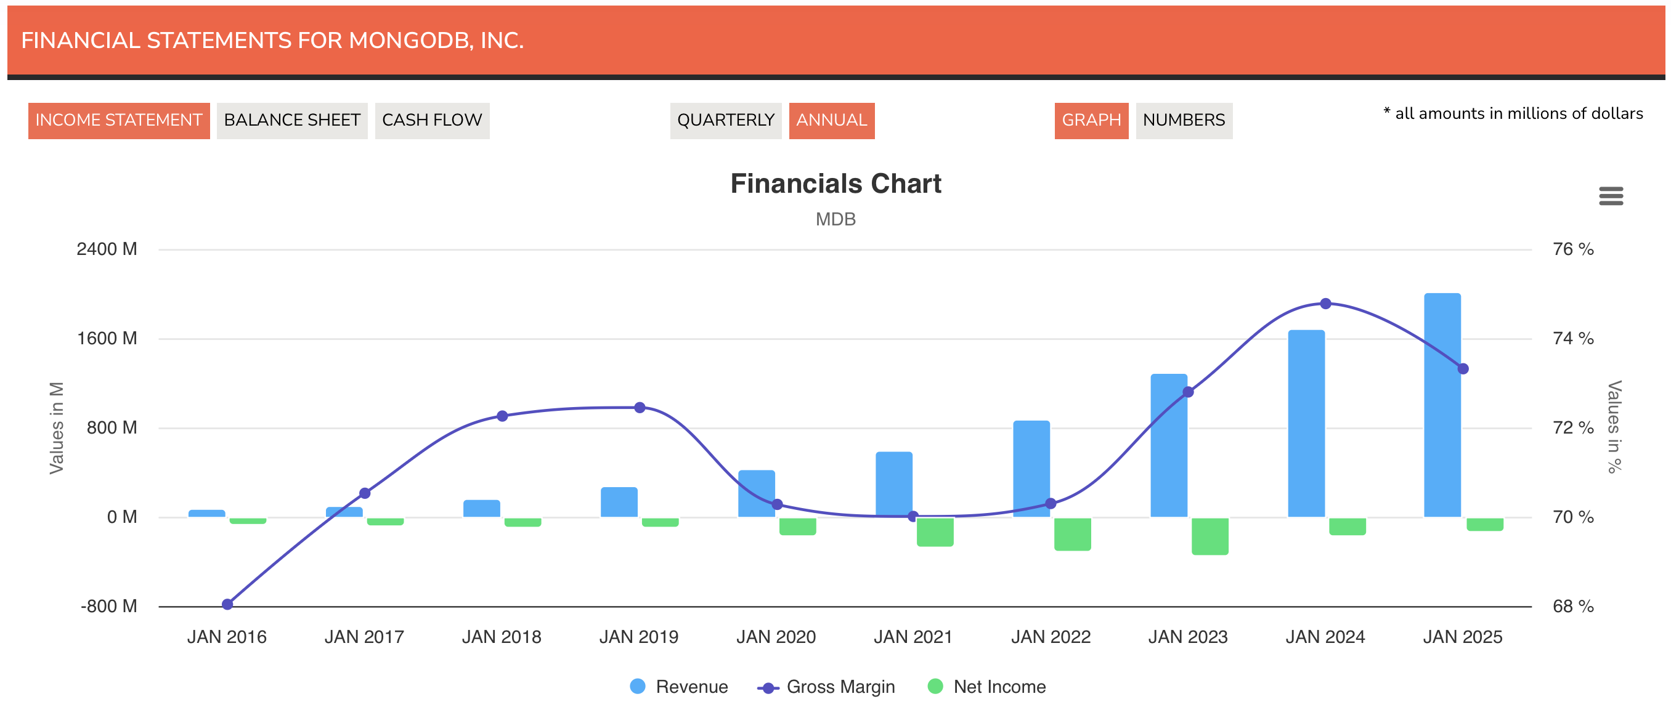Toggle Revenue series via legend
Screen dimensions: 1671x707
pyautogui.click(x=691, y=686)
